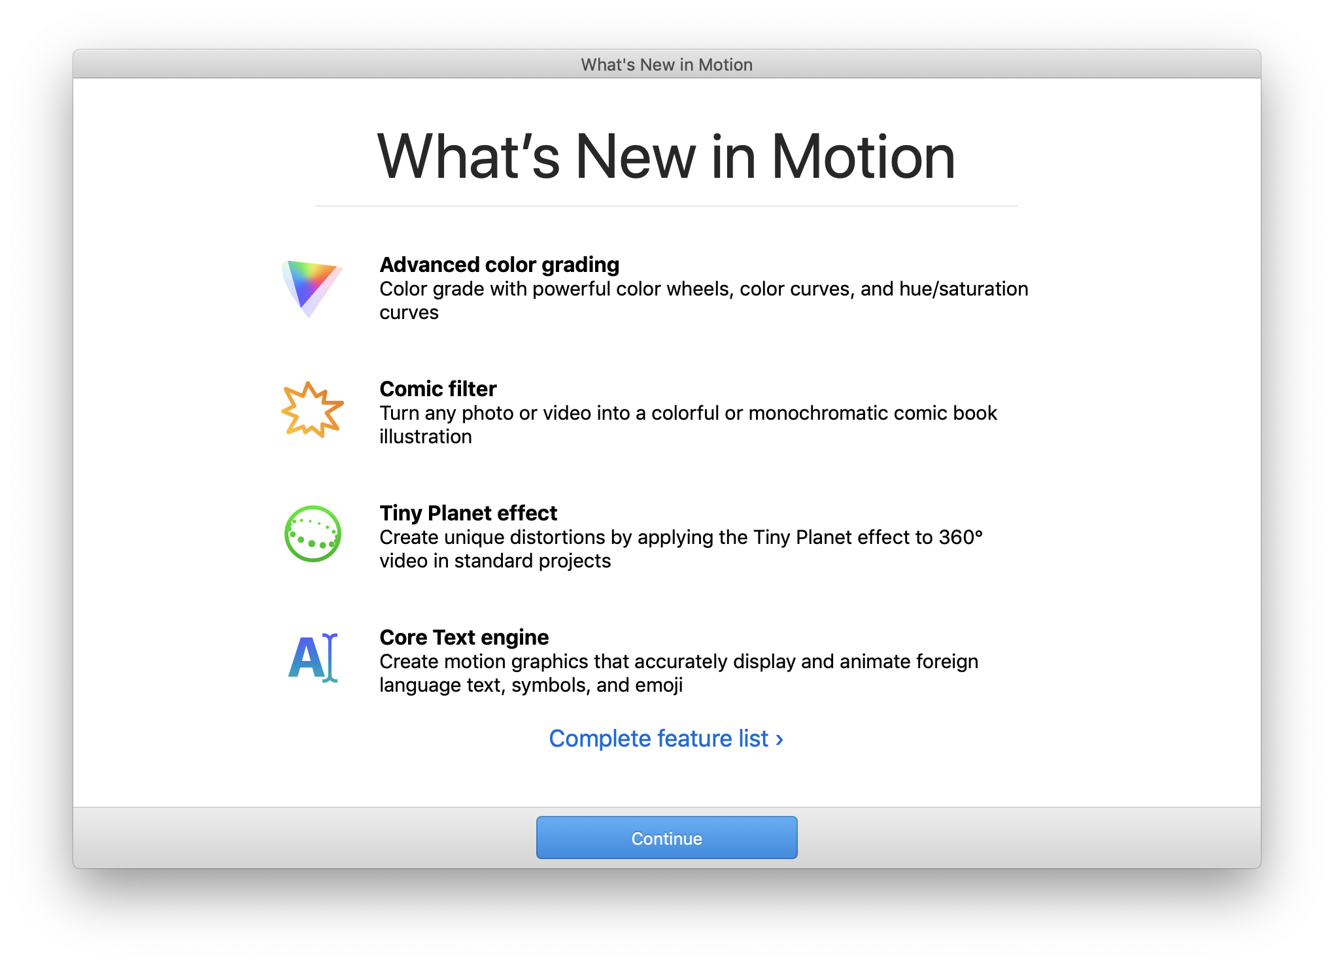Click the color wheels and curves description
The width and height of the screenshot is (1334, 965).
tap(704, 289)
